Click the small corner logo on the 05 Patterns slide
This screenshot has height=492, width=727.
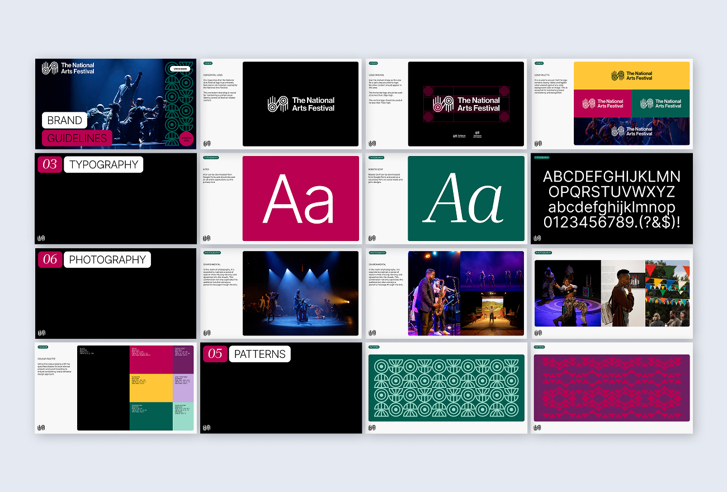[207, 428]
